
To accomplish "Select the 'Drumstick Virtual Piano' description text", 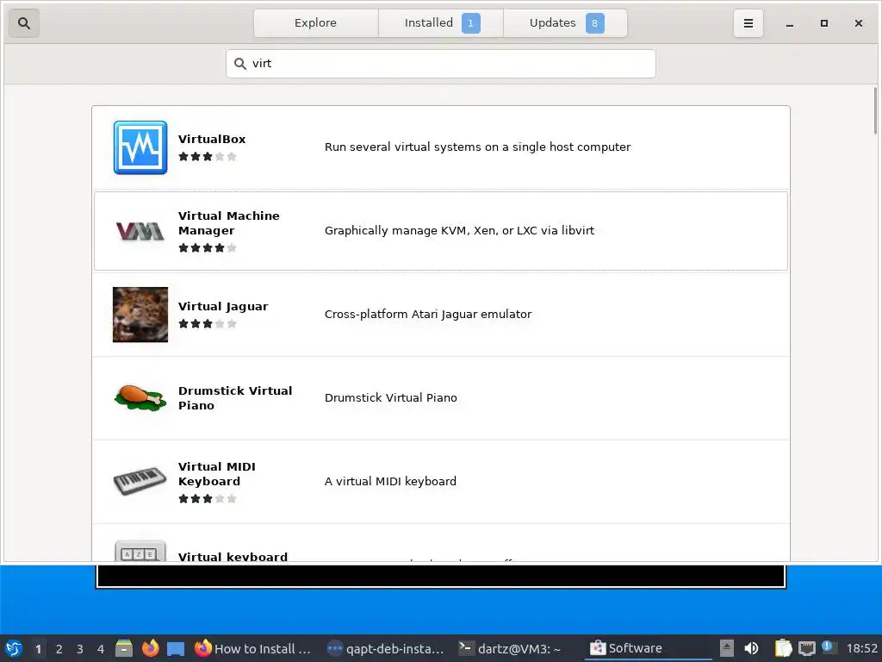I will click(391, 398).
